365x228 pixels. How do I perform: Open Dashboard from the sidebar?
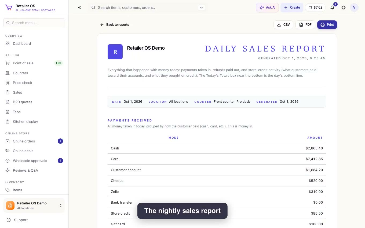(x=34, y=43)
